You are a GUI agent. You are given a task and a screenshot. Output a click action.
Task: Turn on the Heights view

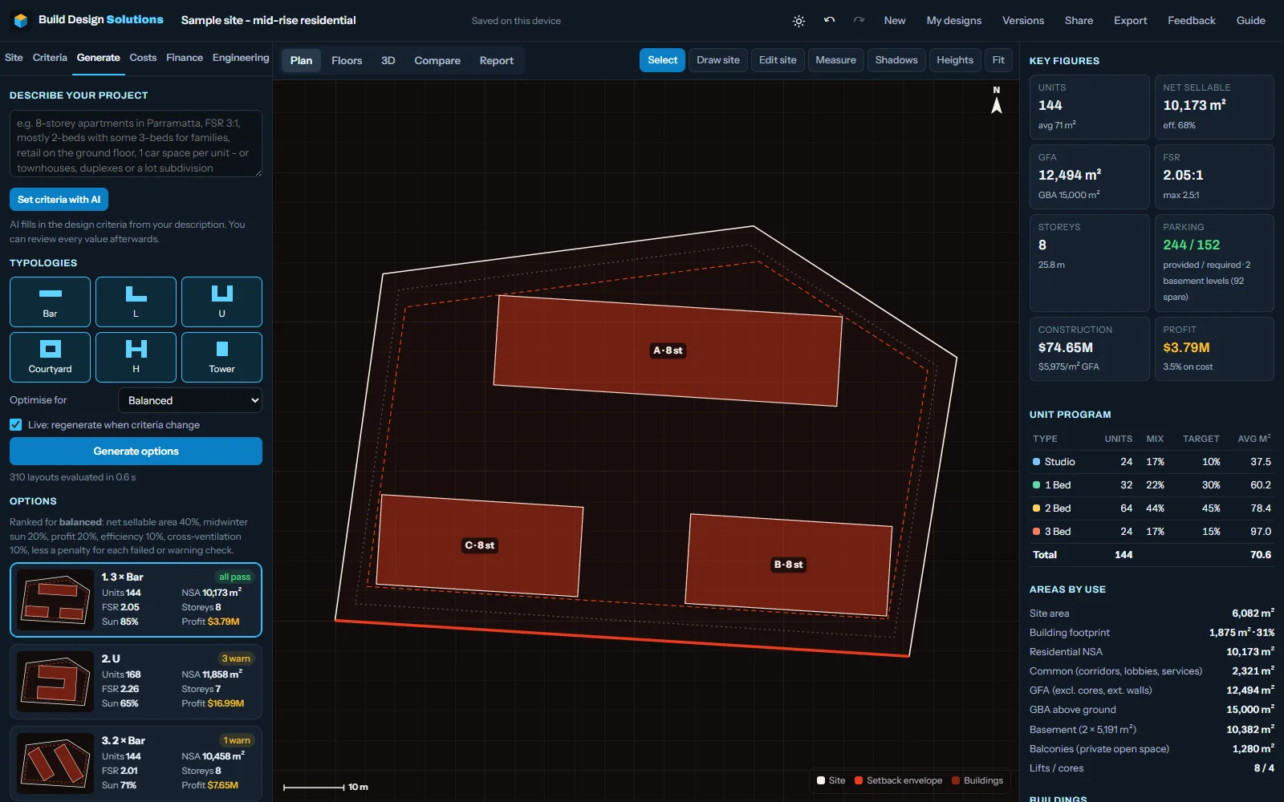coord(955,60)
